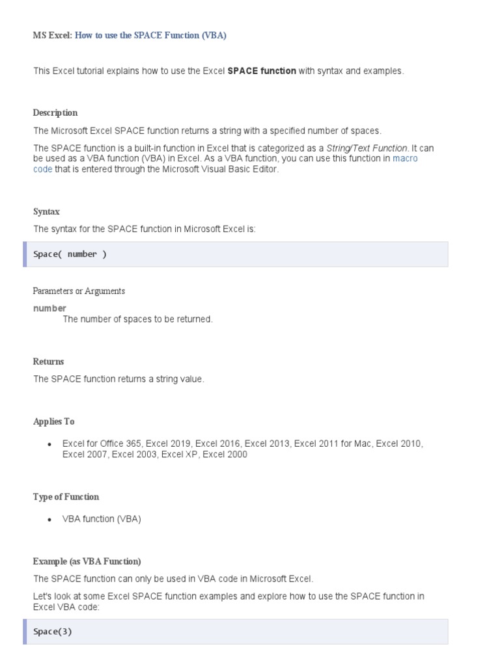Click the 'Description' section heading
Viewport: 500px width, 666px height.
point(55,113)
